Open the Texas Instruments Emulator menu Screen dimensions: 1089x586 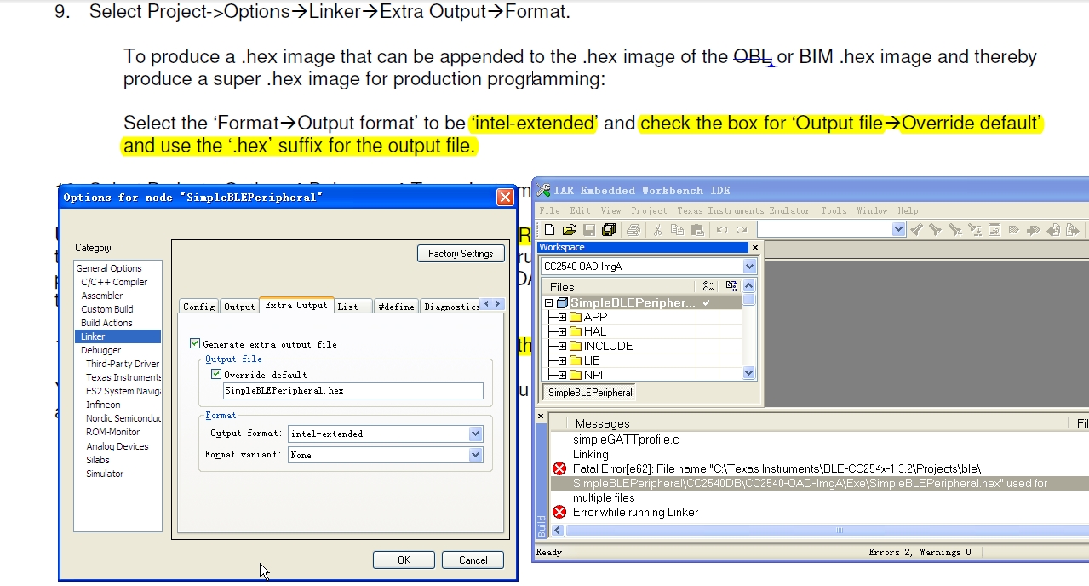[x=743, y=210]
